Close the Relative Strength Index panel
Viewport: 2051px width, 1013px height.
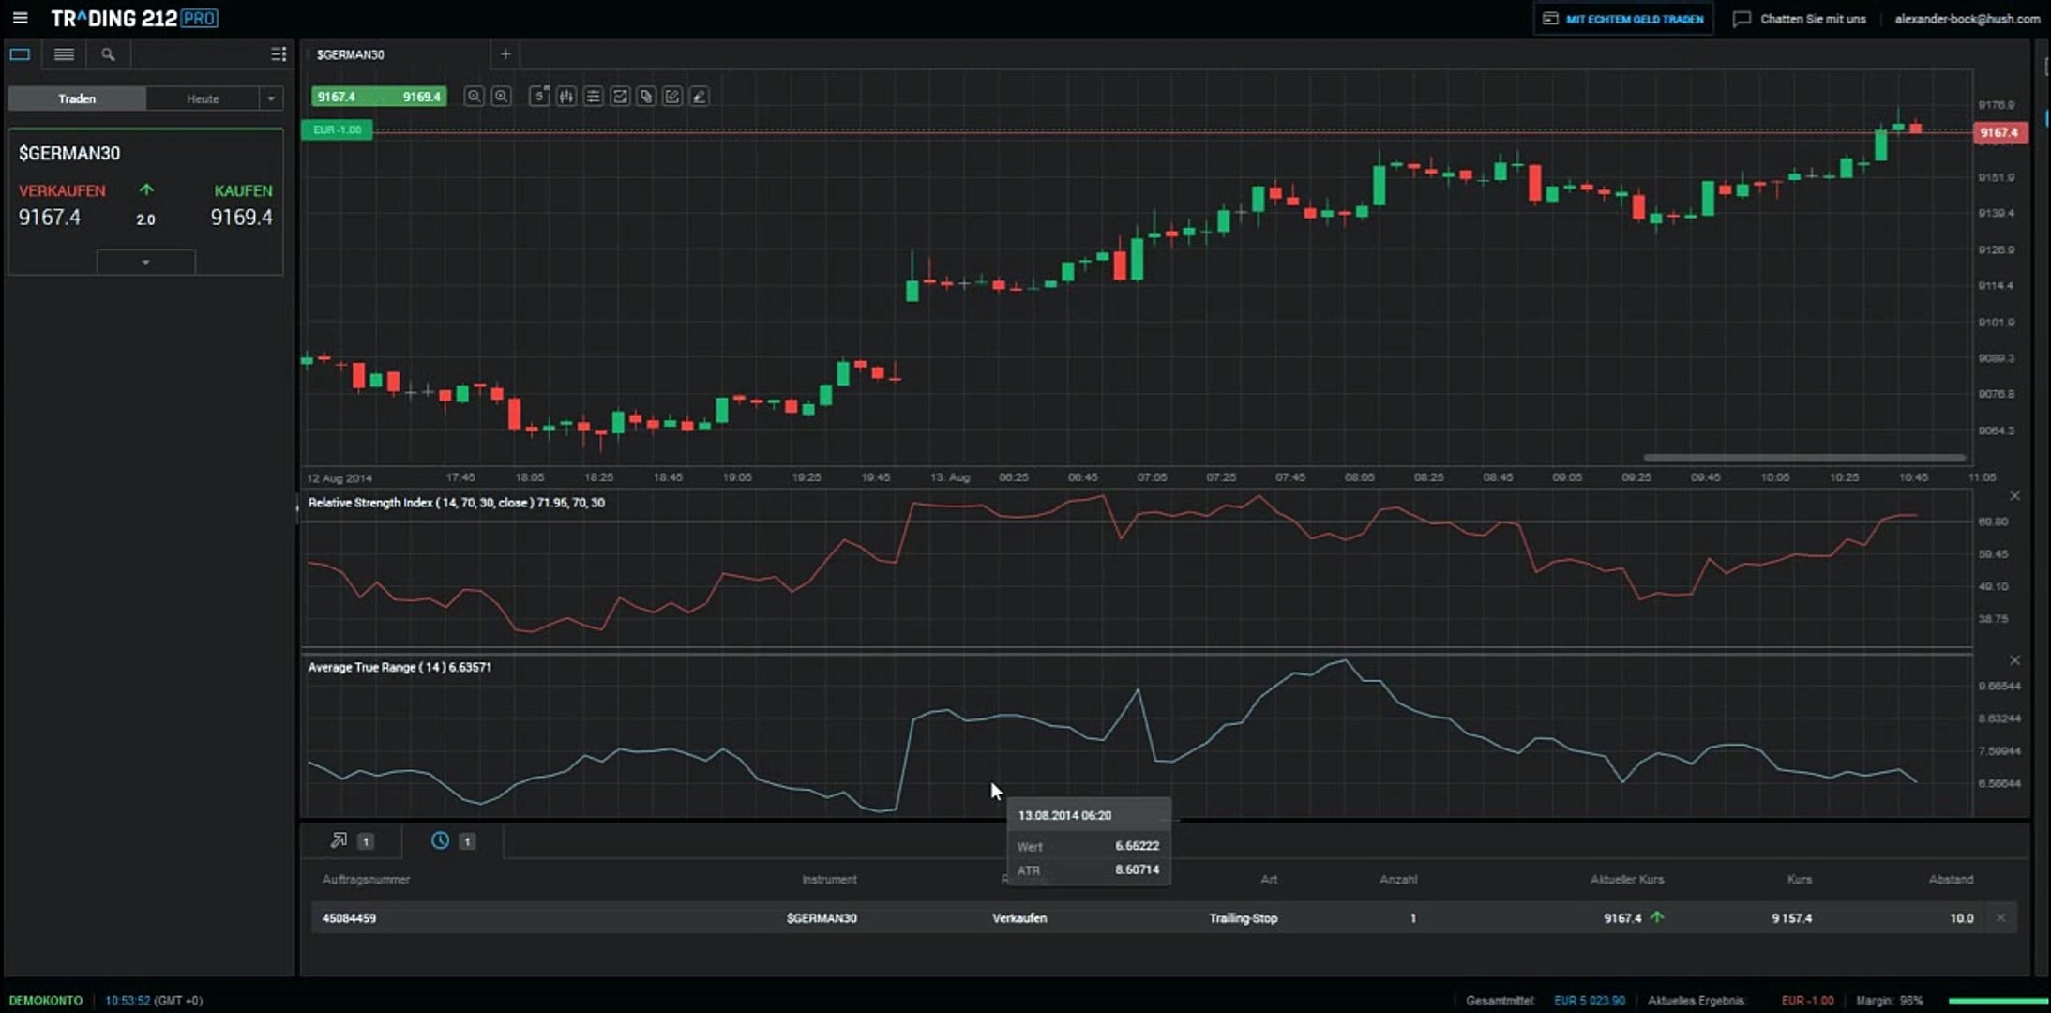click(2014, 496)
